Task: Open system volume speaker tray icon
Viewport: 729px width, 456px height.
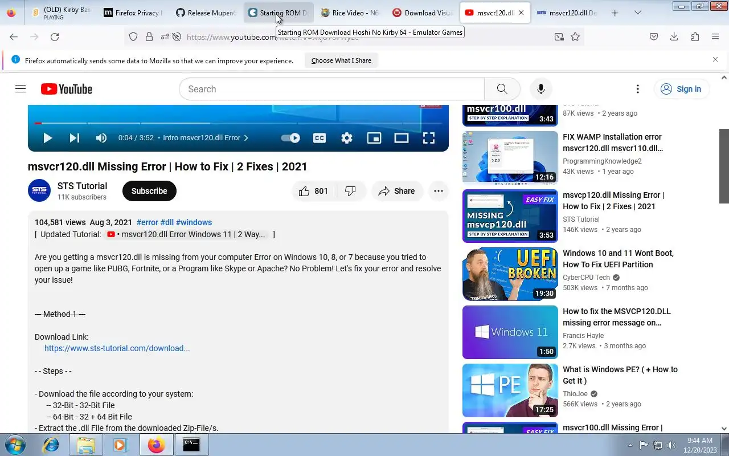Action: [x=671, y=445]
